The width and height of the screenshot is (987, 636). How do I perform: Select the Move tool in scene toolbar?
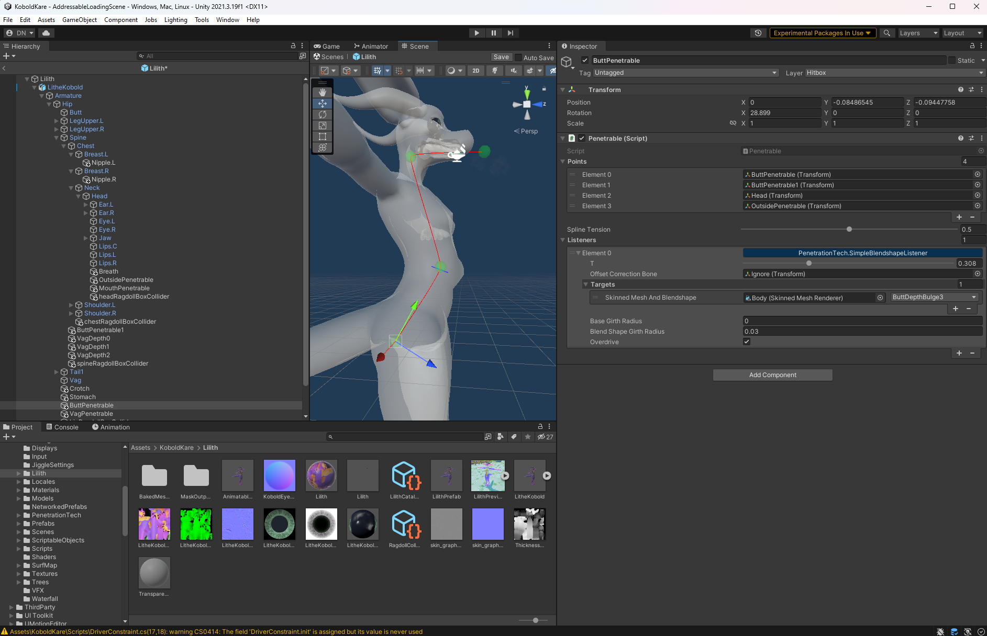pos(323,104)
